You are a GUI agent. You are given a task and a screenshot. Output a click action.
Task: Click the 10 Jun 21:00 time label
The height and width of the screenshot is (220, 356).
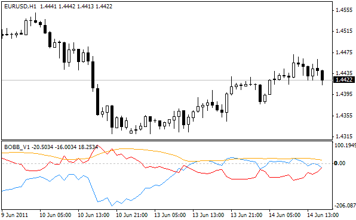click(x=132, y=215)
